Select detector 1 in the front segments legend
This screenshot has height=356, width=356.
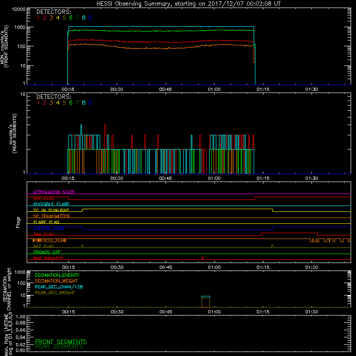point(38,18)
